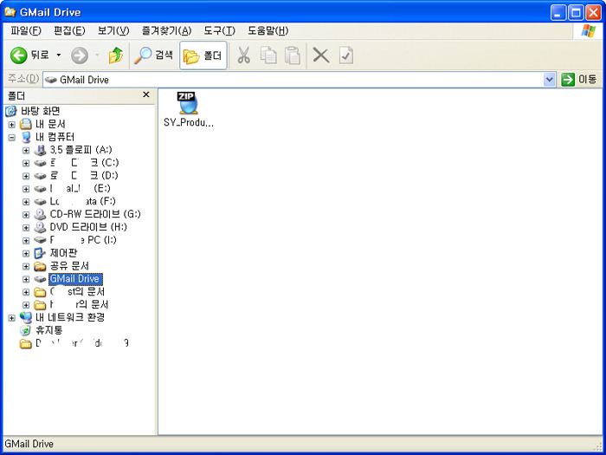The height and width of the screenshot is (455, 606).
Task: Select the 휴지통 recycle bin icon
Action: point(25,330)
